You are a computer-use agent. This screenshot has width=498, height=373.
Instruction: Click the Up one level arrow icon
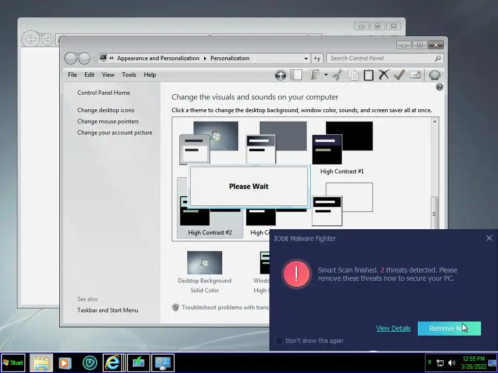(x=281, y=75)
